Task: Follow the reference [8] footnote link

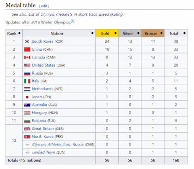Action: pyautogui.click(x=73, y=21)
